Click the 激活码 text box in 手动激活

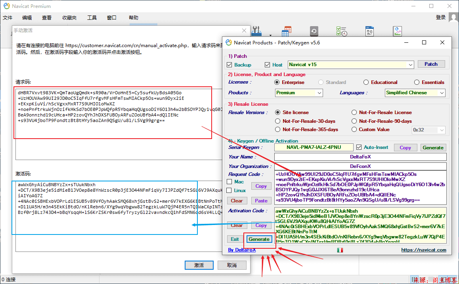point(119,216)
